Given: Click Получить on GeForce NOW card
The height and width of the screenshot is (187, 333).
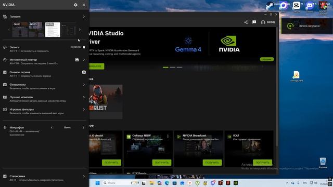Looking at the screenshot, I should coord(162,163).
